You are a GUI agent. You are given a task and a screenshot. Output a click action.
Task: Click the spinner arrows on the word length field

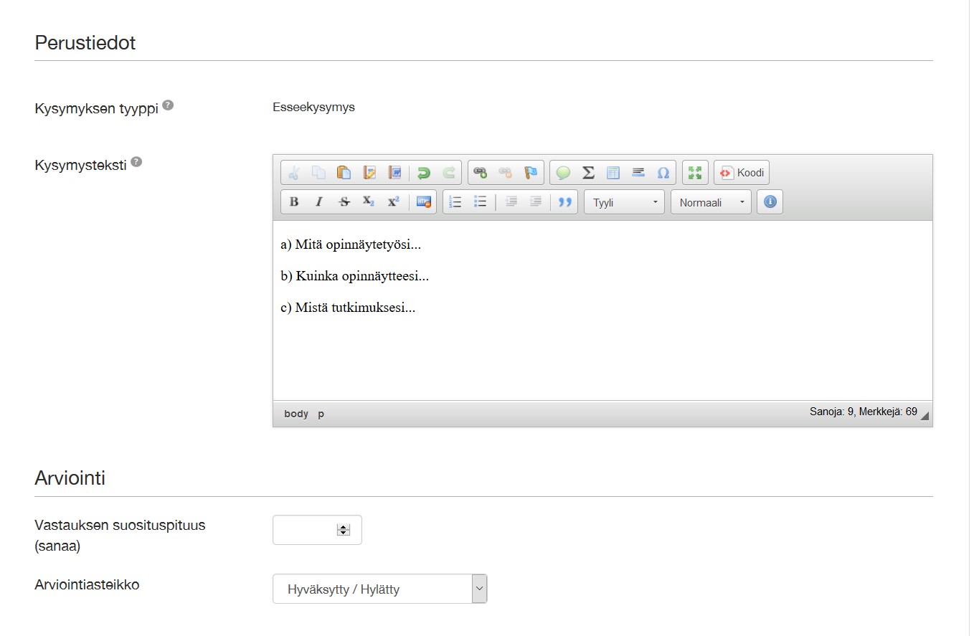(x=344, y=530)
